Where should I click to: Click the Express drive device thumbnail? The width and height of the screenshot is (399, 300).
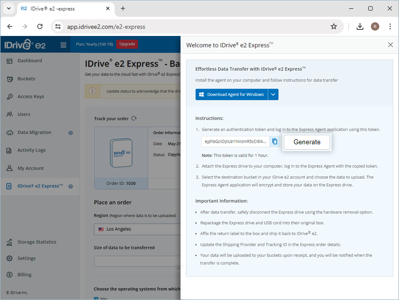point(121,153)
